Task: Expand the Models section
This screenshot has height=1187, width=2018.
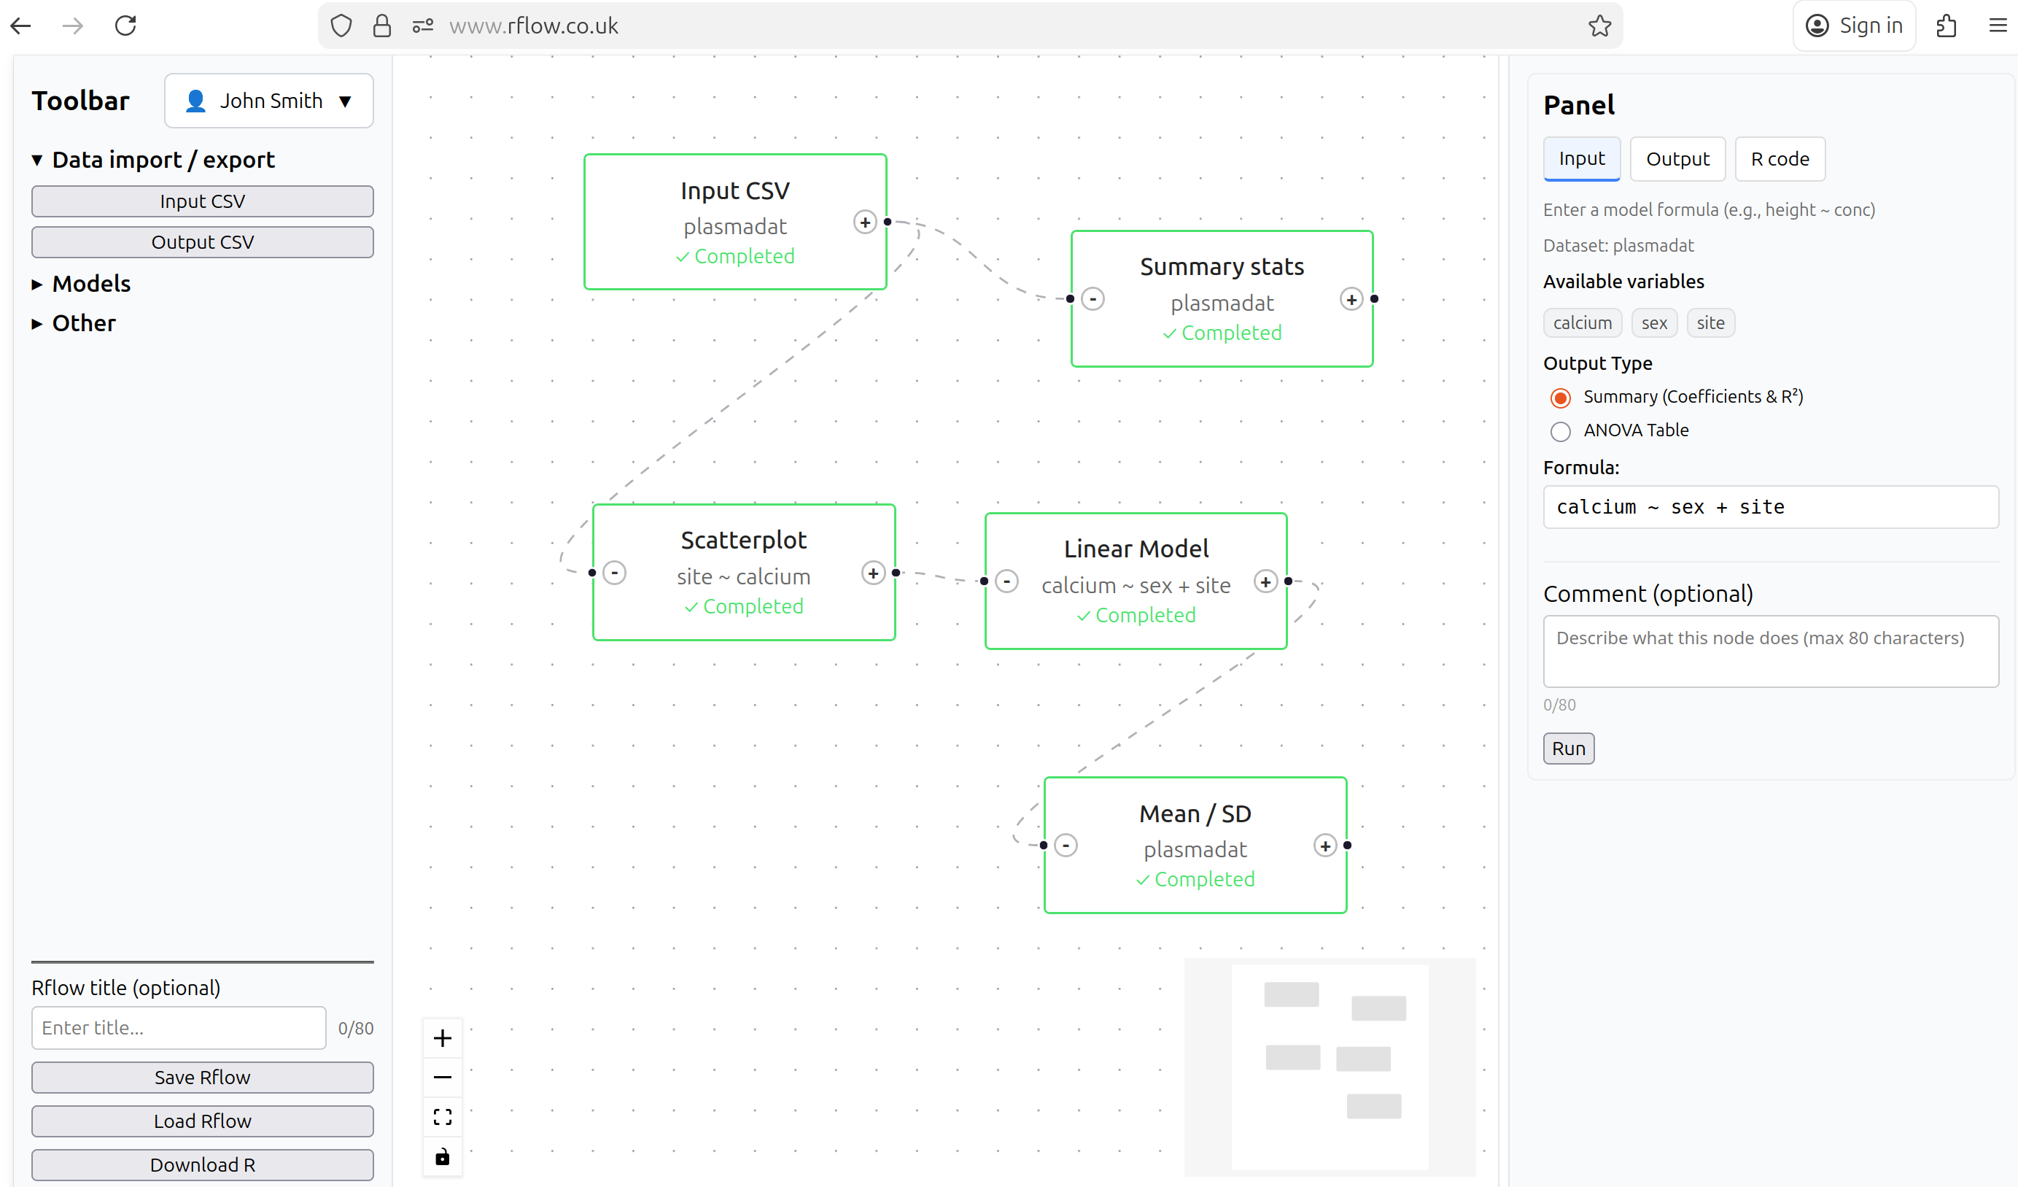Action: click(80, 284)
